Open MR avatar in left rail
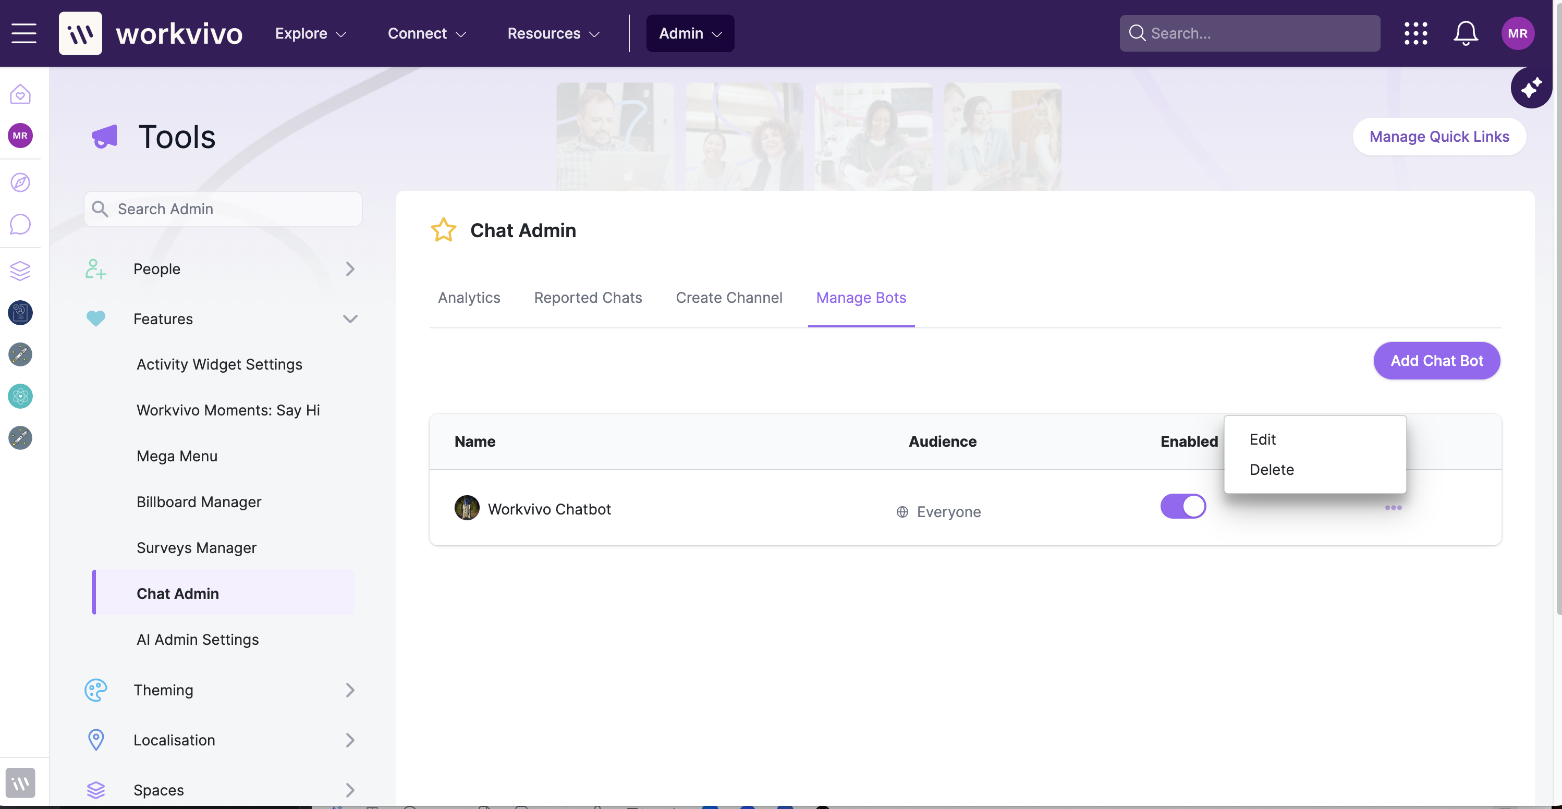 (20, 135)
